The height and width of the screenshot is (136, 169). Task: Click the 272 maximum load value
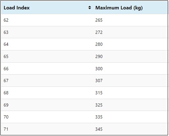99,32
